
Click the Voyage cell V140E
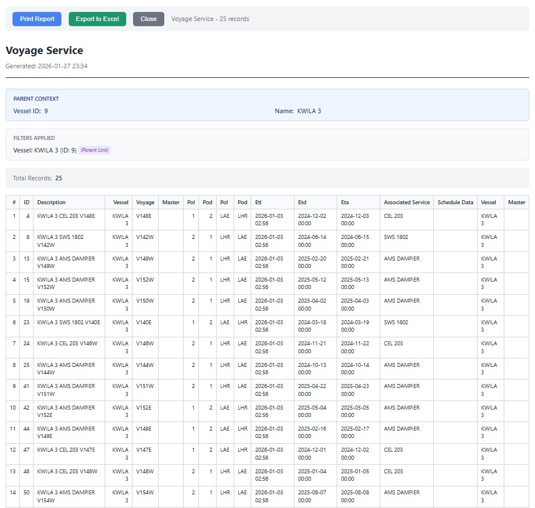coord(145,323)
